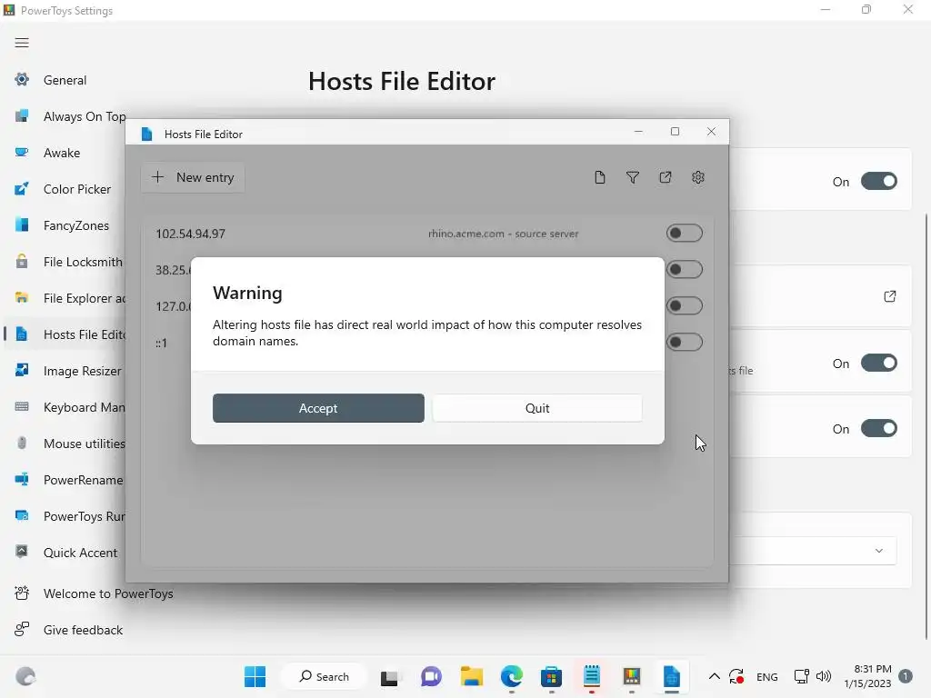
Task: Quit from the Warning dialog
Action: pyautogui.click(x=537, y=408)
